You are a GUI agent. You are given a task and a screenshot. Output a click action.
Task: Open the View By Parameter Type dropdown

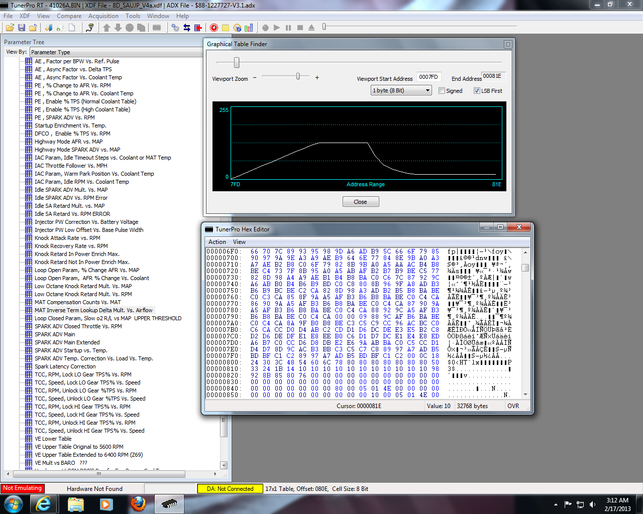click(117, 52)
